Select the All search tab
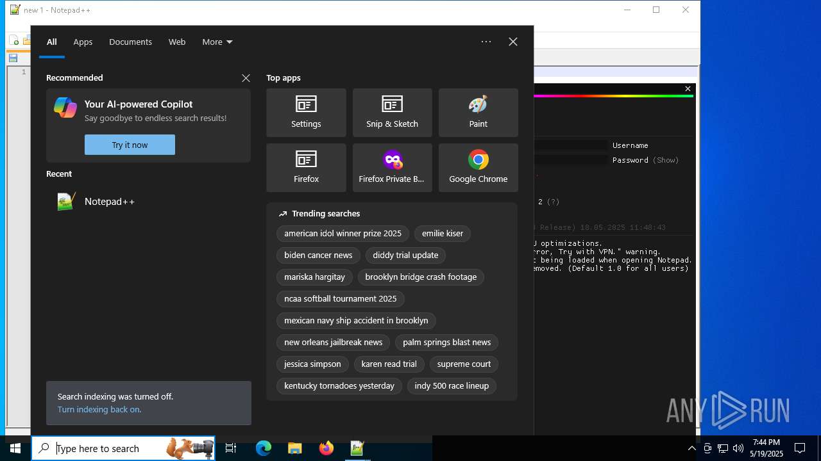 tap(52, 42)
